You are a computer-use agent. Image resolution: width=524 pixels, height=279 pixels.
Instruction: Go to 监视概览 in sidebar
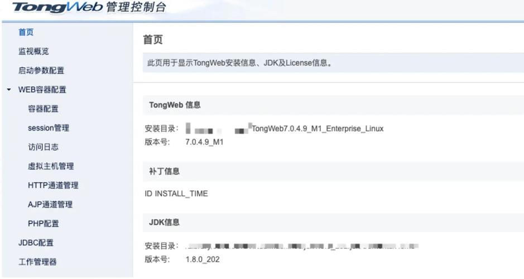tap(33, 51)
